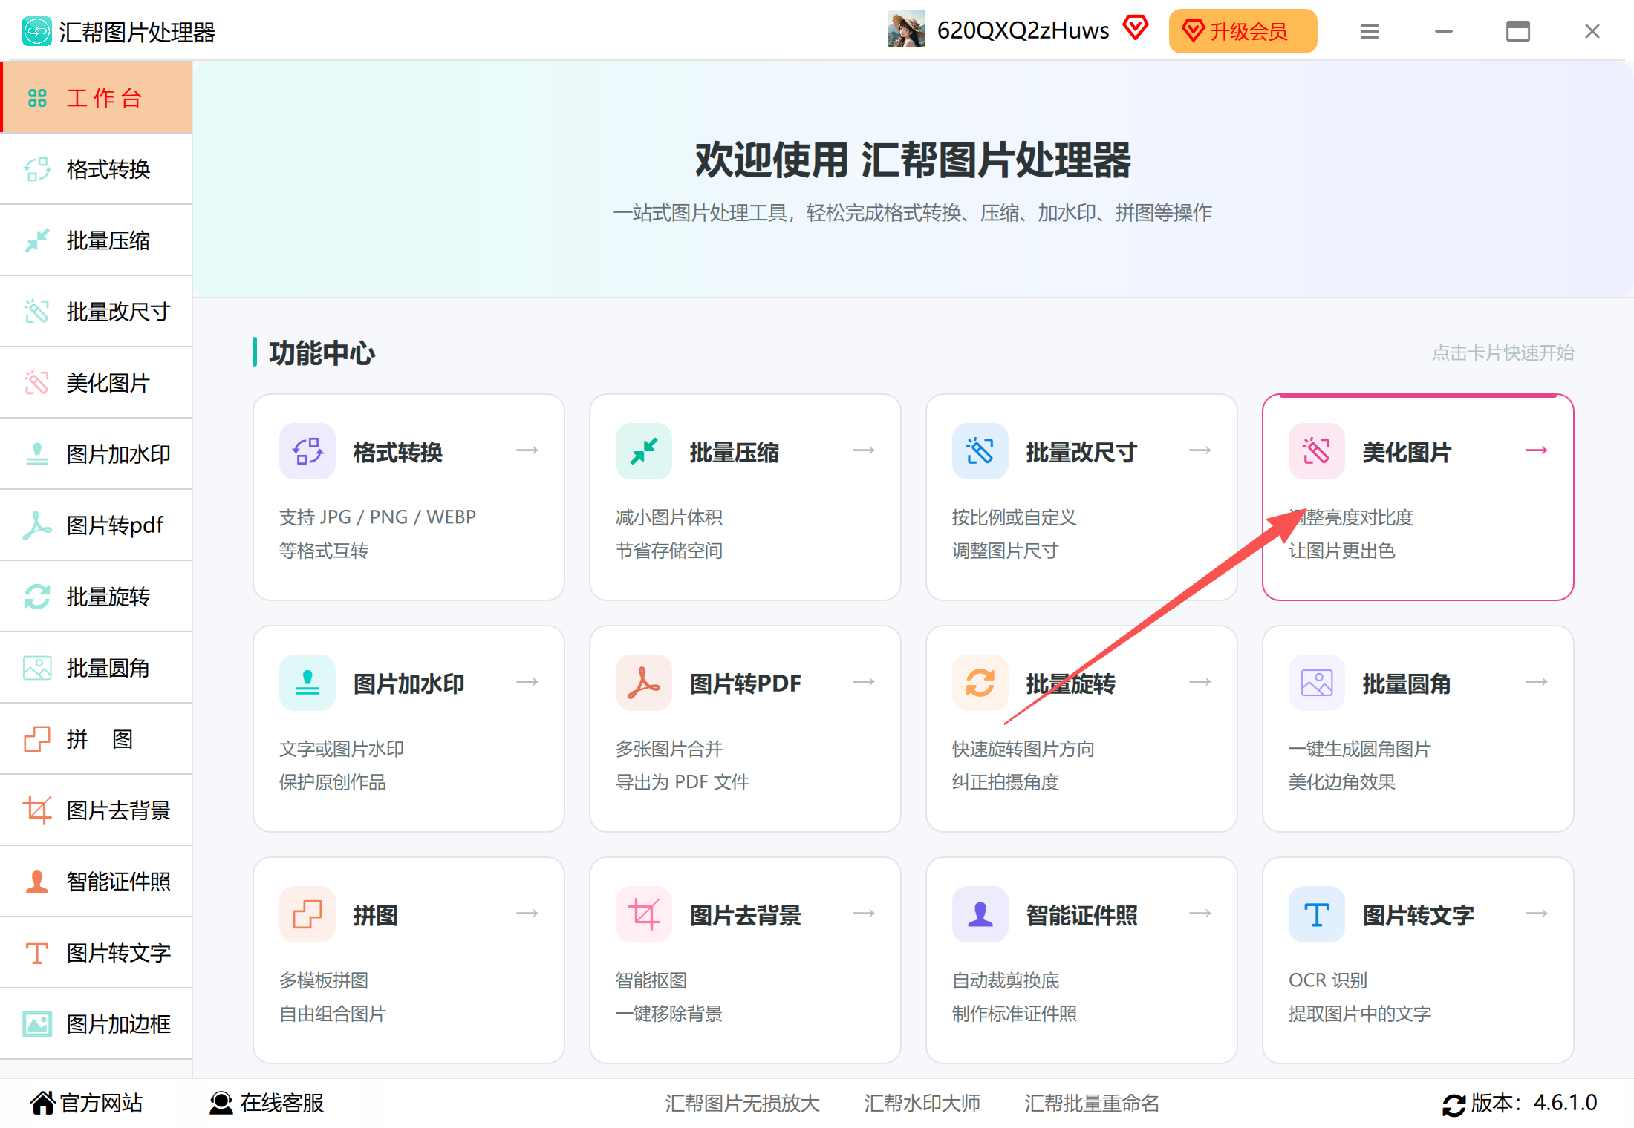Click the 批量旋转 card description 纠正拍摄角度
Image resolution: width=1634 pixels, height=1128 pixels.
point(1006,782)
